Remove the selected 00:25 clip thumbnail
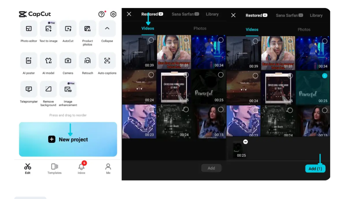This screenshot has height=199, width=354. [245, 142]
